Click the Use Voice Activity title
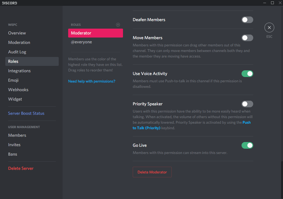283x199 pixels. (150, 74)
